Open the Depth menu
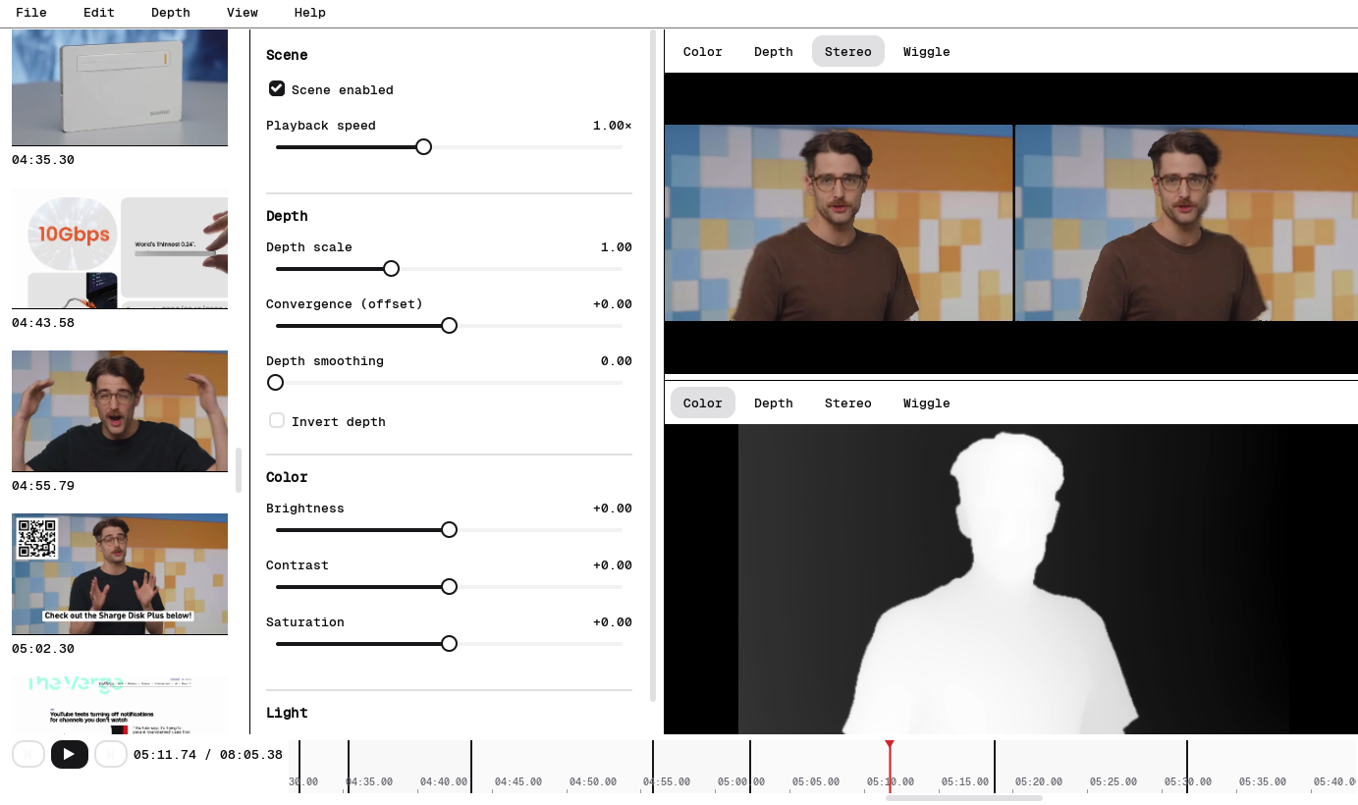This screenshot has width=1358, height=805. click(x=171, y=13)
